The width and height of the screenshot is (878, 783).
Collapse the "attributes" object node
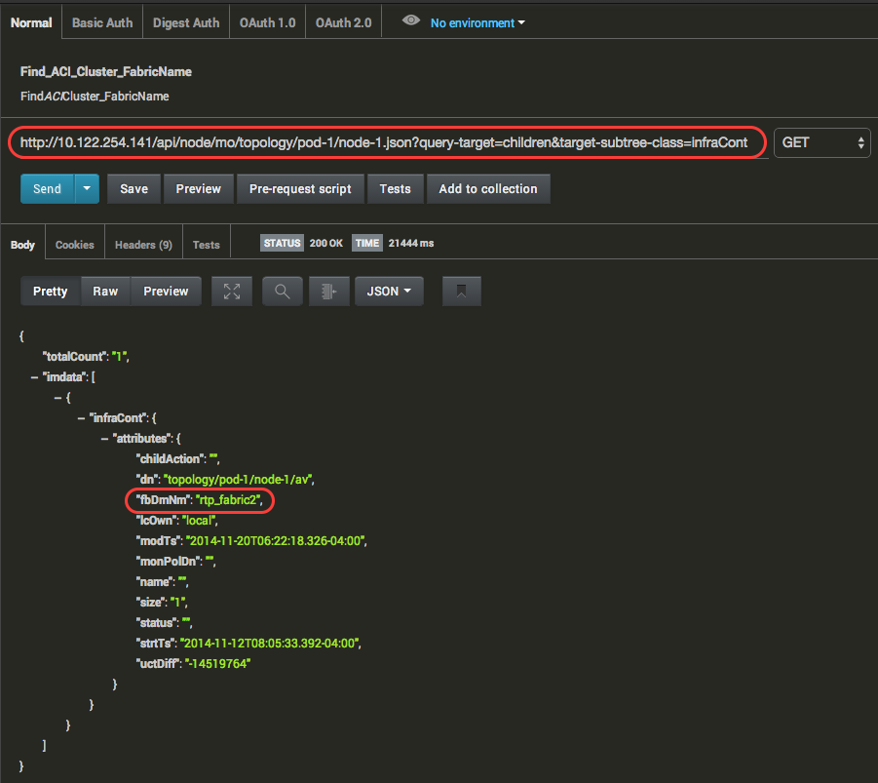point(104,439)
